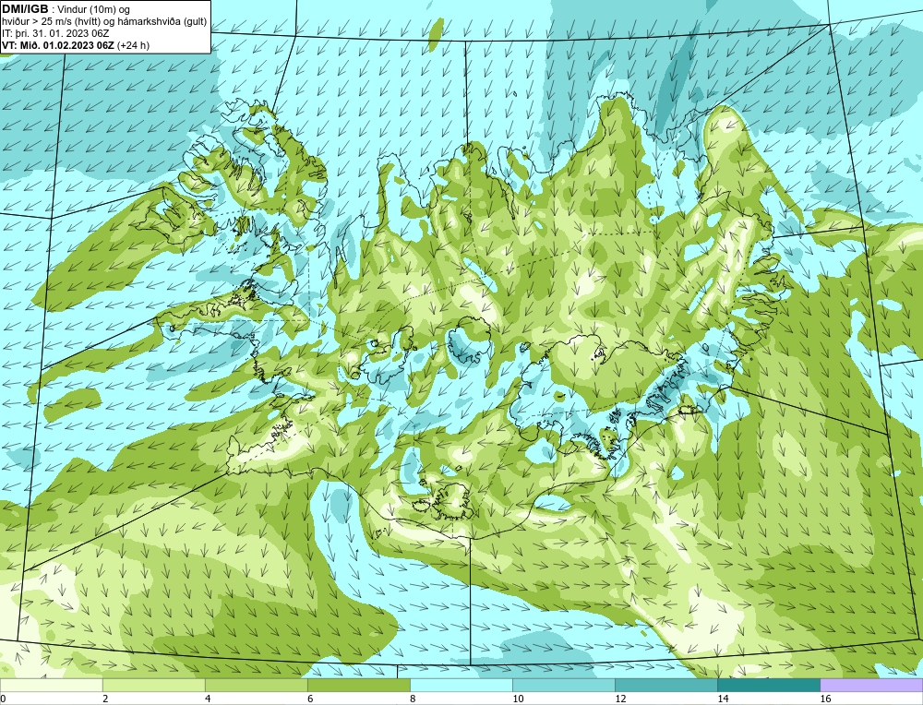
Task: Click the 12–14 m/s teal legend swatch
Action: pos(665,686)
